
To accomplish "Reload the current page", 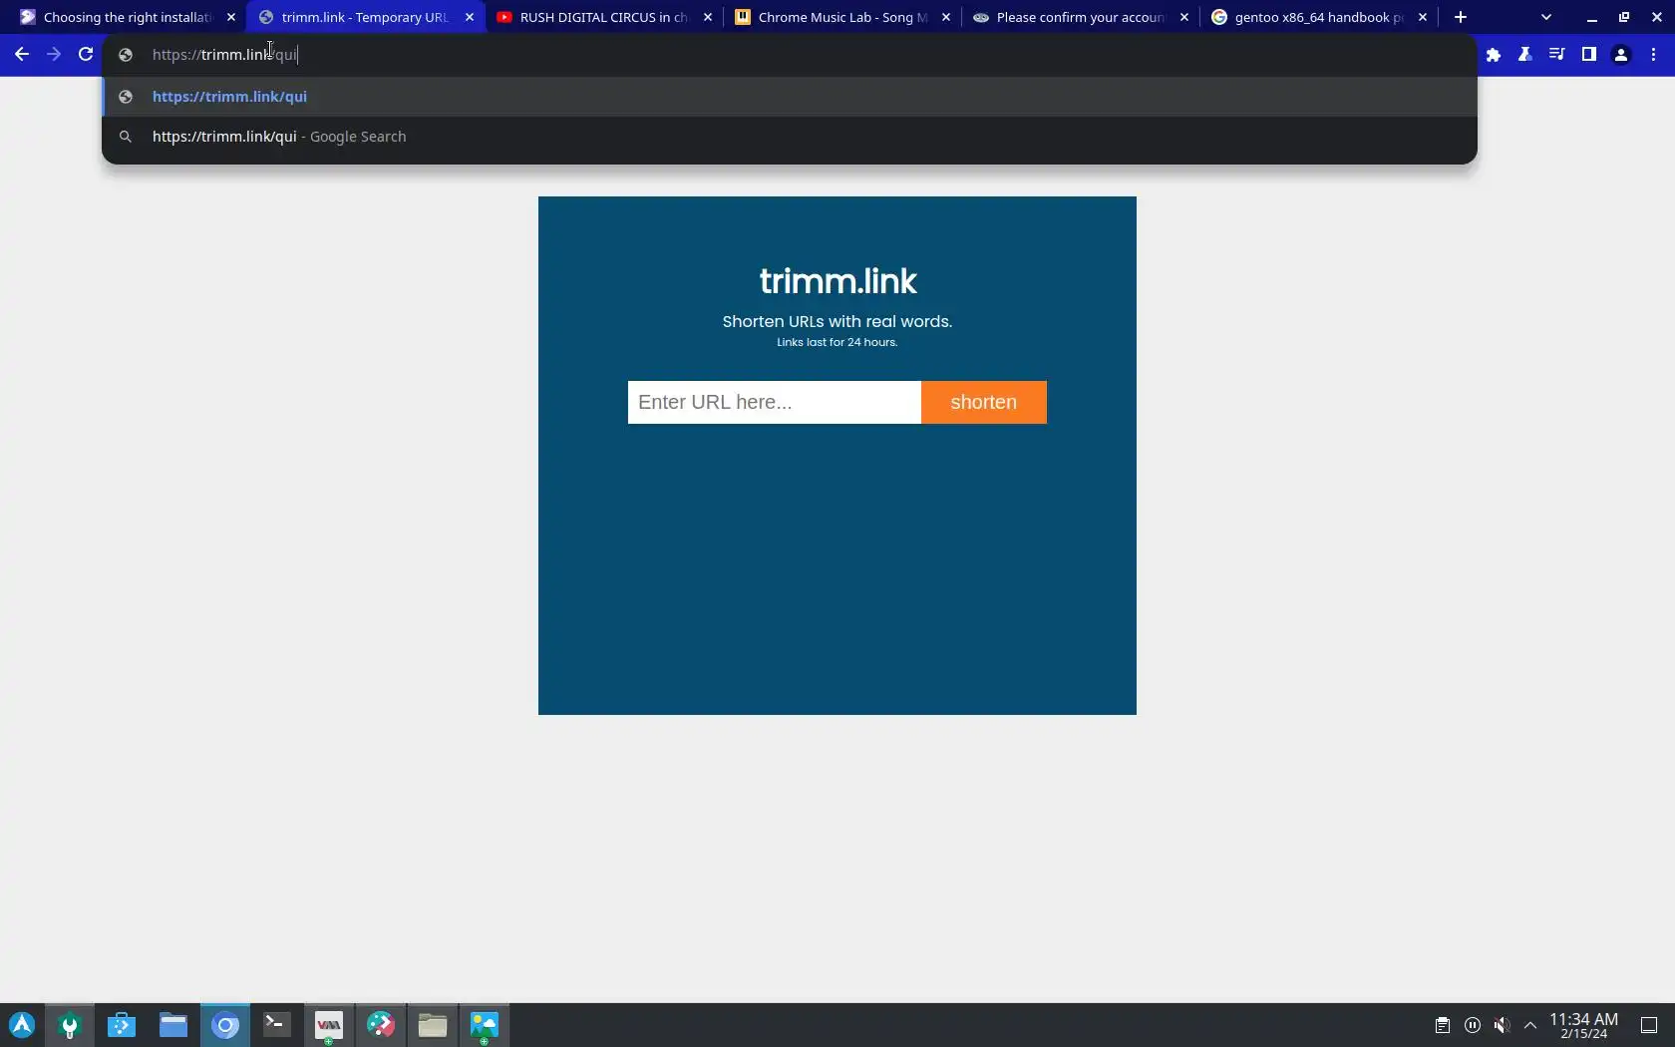I will pyautogui.click(x=86, y=55).
